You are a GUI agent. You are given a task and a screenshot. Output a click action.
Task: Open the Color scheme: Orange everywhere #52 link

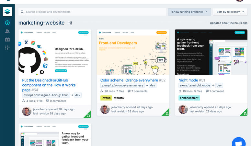click(x=133, y=80)
